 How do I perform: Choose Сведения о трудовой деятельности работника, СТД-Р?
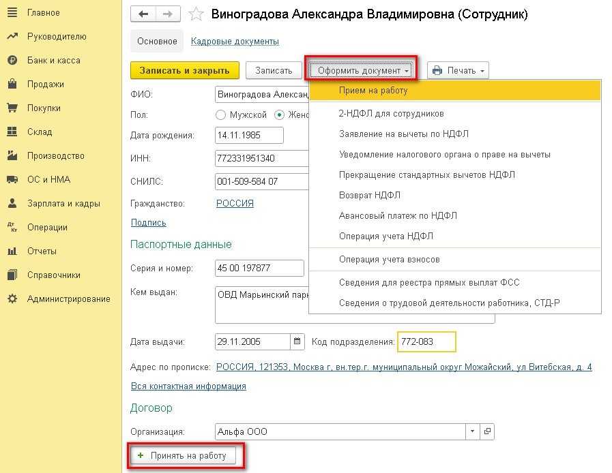click(x=454, y=303)
